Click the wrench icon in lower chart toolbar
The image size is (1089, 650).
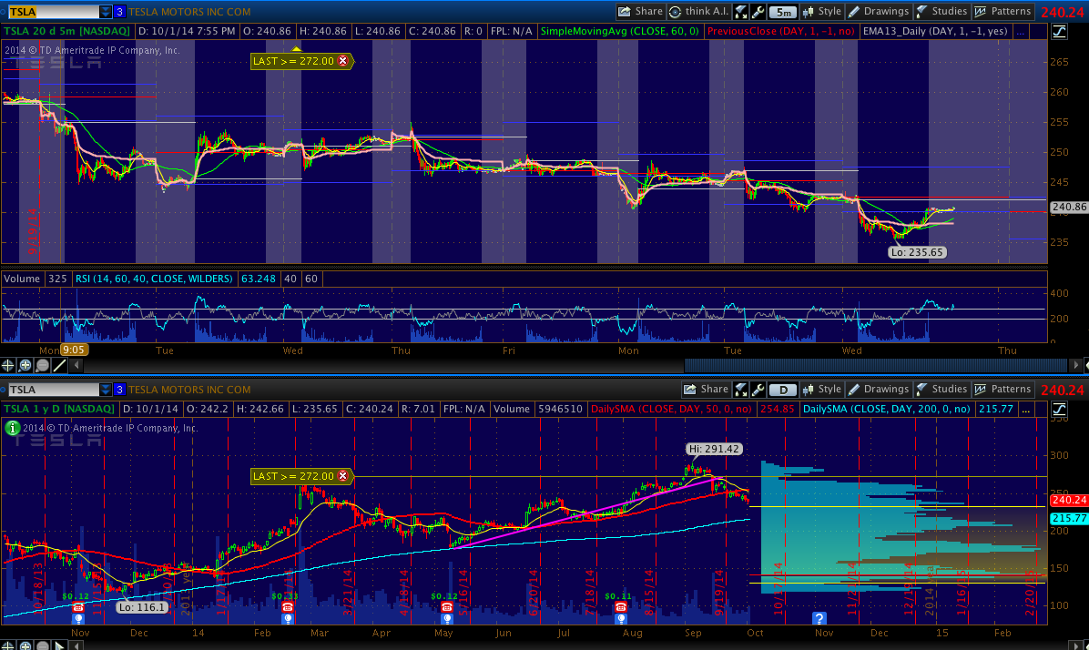(x=758, y=390)
